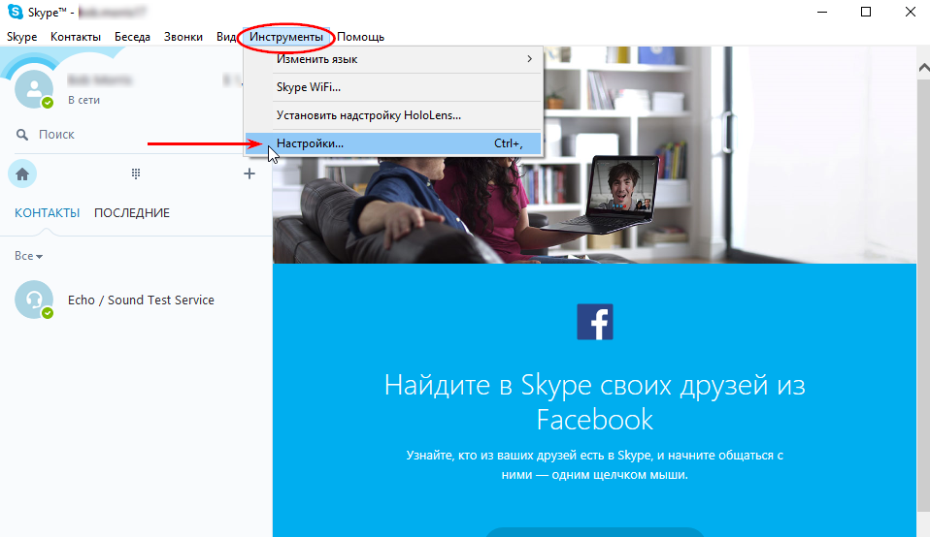The image size is (930, 537).
Task: Click the plus icon to add contact
Action: click(x=249, y=174)
